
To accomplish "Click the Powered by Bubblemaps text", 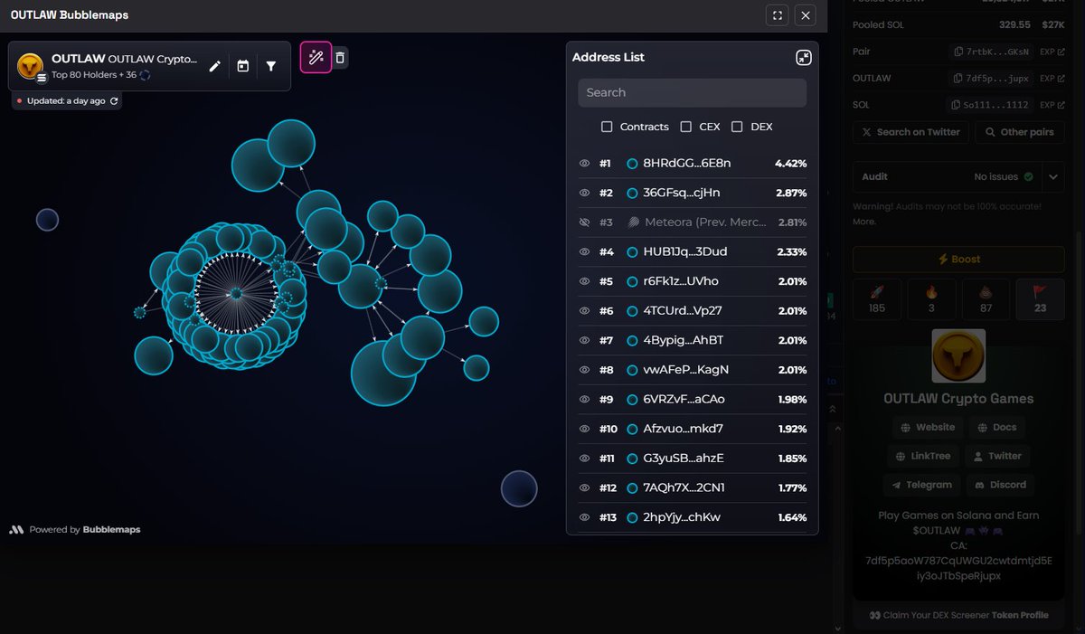I will click(85, 530).
